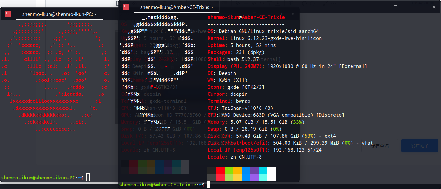This screenshot has height=189, width=441.
Task: Open the hamburger menu of Amber-CE-Trixie terminal
Action: point(396,7)
